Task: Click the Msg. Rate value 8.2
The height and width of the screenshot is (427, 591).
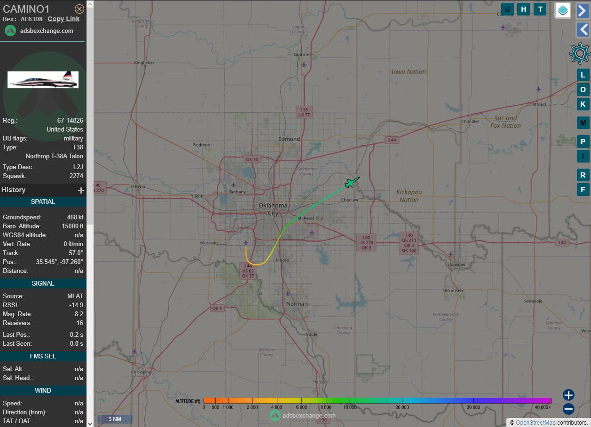Action: coord(79,314)
